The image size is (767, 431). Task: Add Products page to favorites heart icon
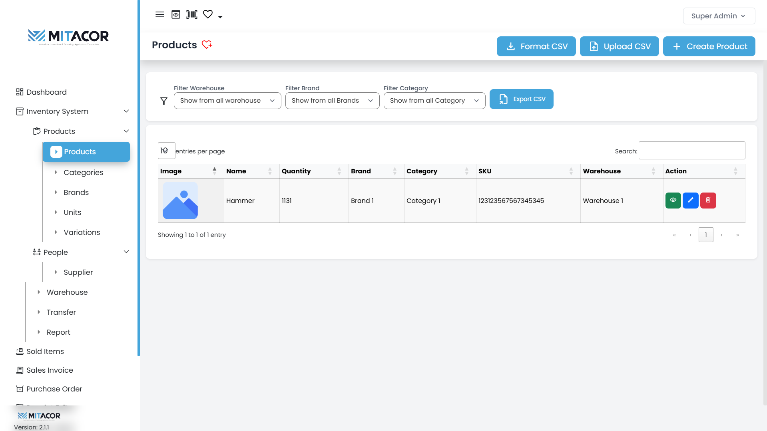(207, 45)
